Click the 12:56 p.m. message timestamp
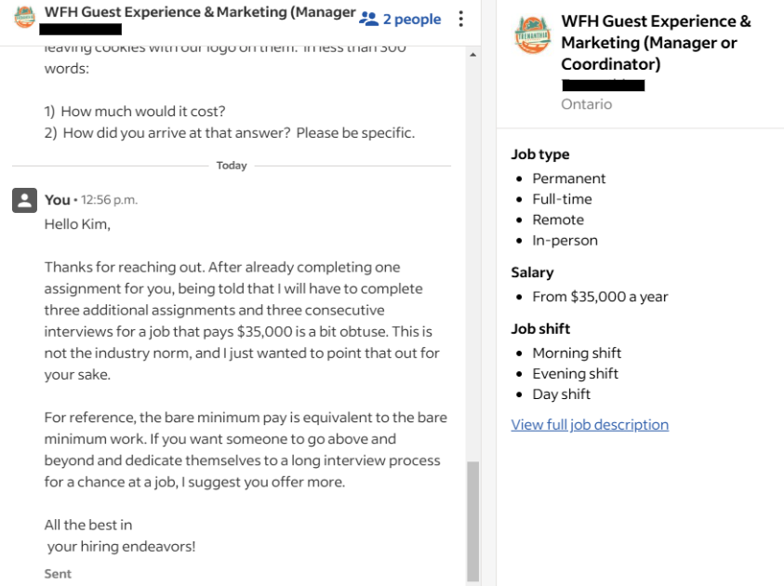784x586 pixels. [x=109, y=200]
